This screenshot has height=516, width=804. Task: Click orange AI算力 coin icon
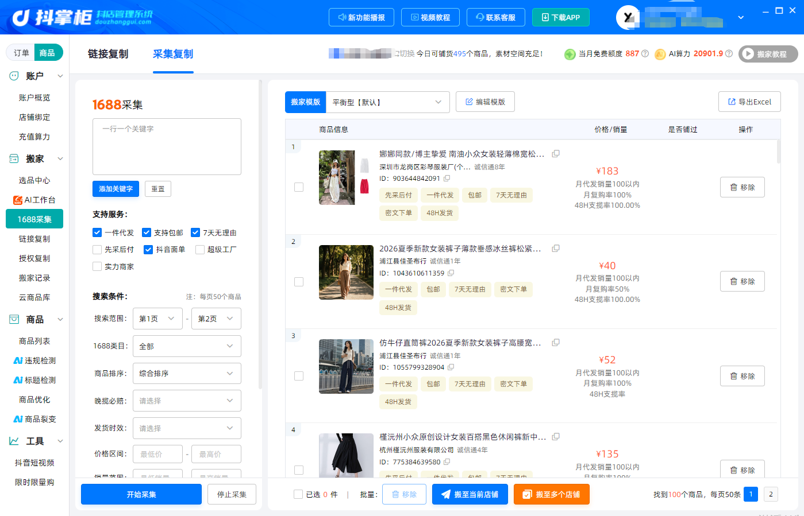click(660, 54)
